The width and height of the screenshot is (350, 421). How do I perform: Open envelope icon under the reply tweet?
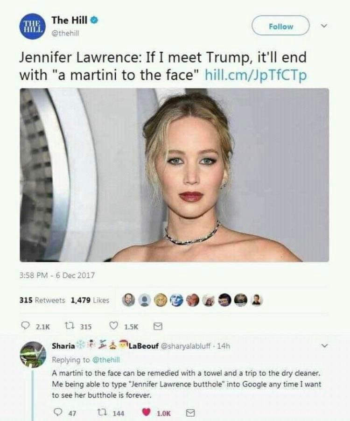tap(190, 413)
